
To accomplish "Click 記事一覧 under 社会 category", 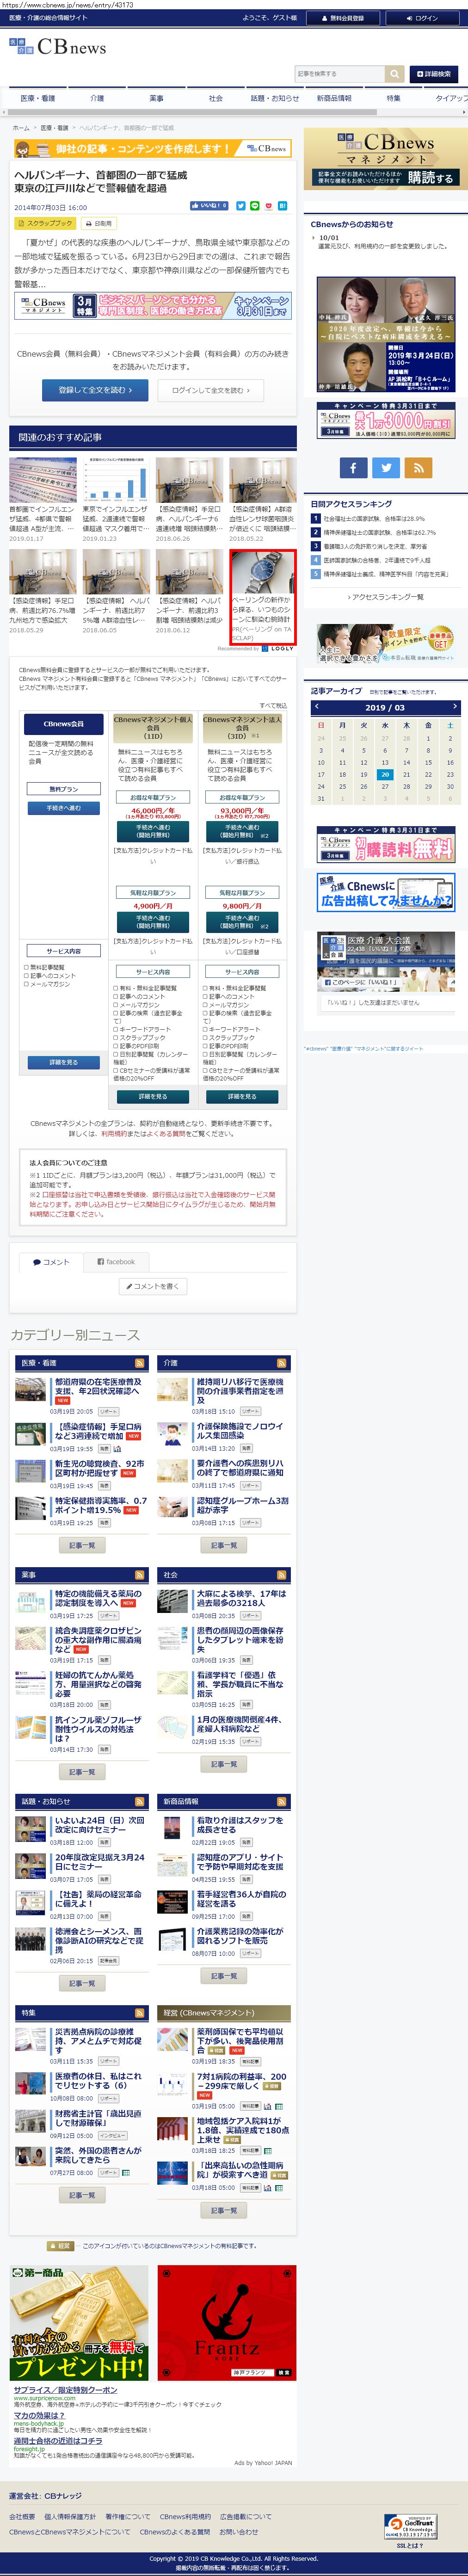I will point(224,1764).
